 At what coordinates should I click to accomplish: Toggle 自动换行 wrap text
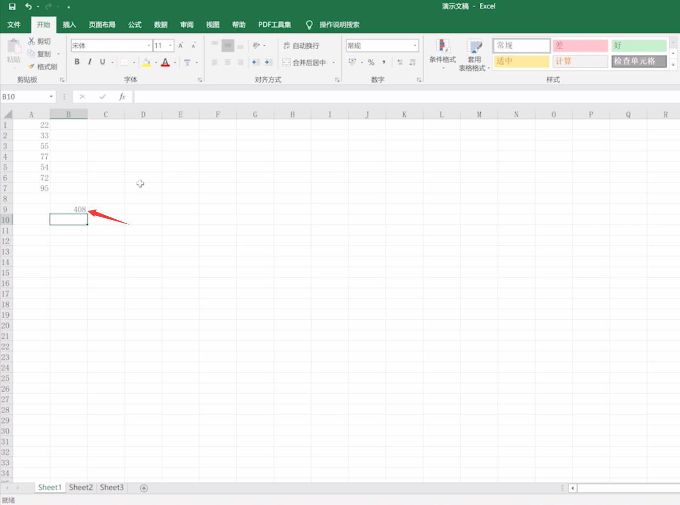[x=301, y=45]
